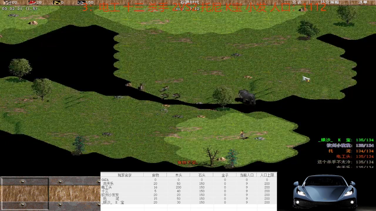The width and height of the screenshot is (376, 211).
Task: Select the 托 泥 row in the player table
Action: click(189, 199)
